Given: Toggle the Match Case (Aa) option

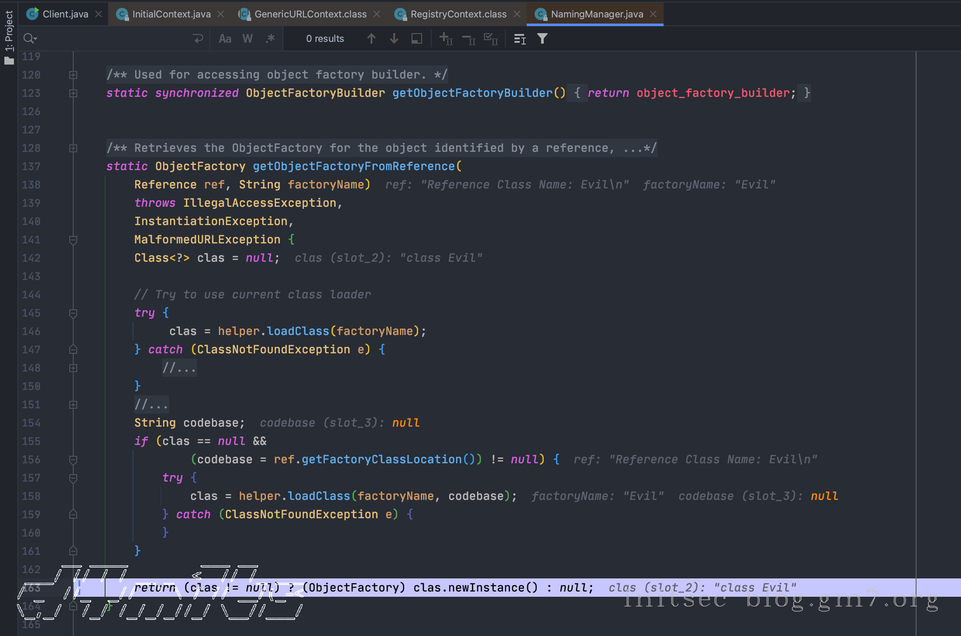Looking at the screenshot, I should point(225,39).
